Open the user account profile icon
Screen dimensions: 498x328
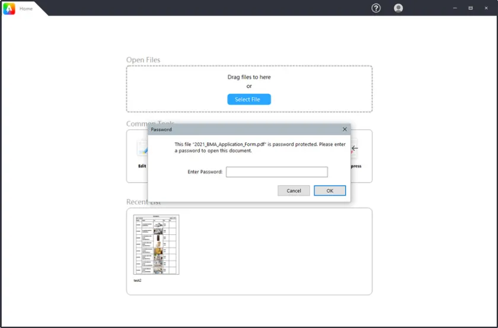pyautogui.click(x=398, y=8)
